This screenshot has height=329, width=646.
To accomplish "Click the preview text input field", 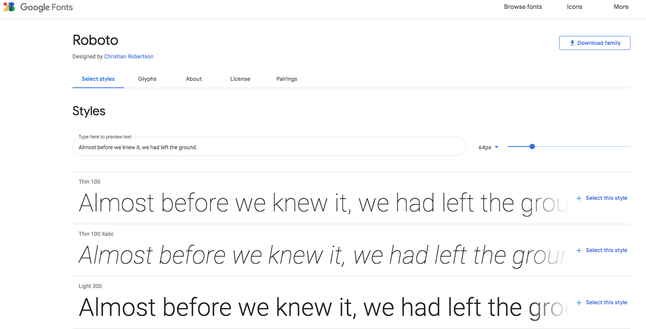I will point(269,147).
